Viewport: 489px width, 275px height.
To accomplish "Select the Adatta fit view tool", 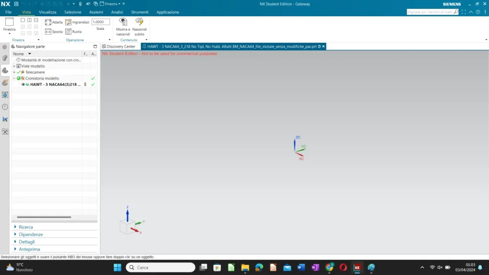I will (x=53, y=22).
